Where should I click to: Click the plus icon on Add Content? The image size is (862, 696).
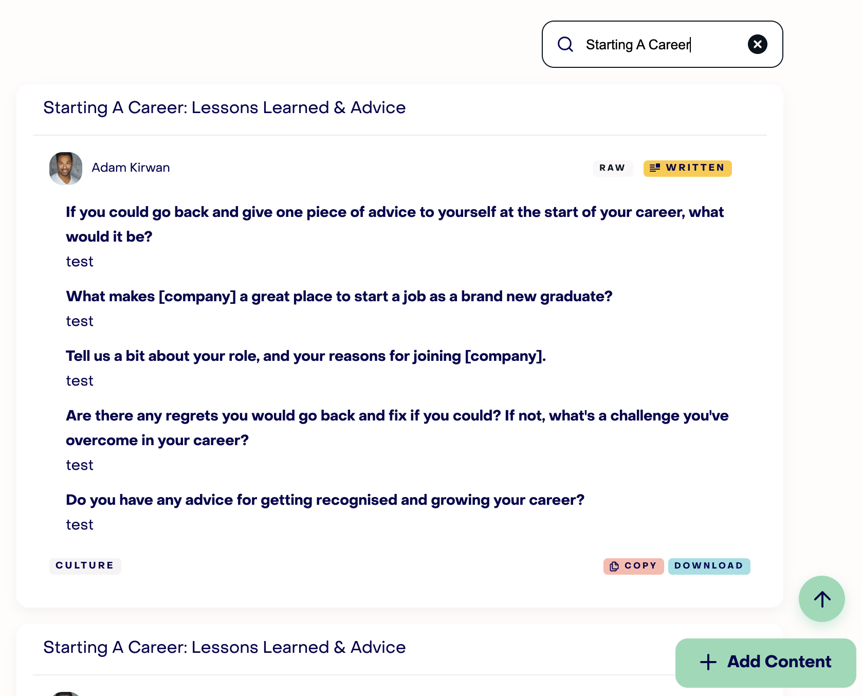tap(708, 662)
